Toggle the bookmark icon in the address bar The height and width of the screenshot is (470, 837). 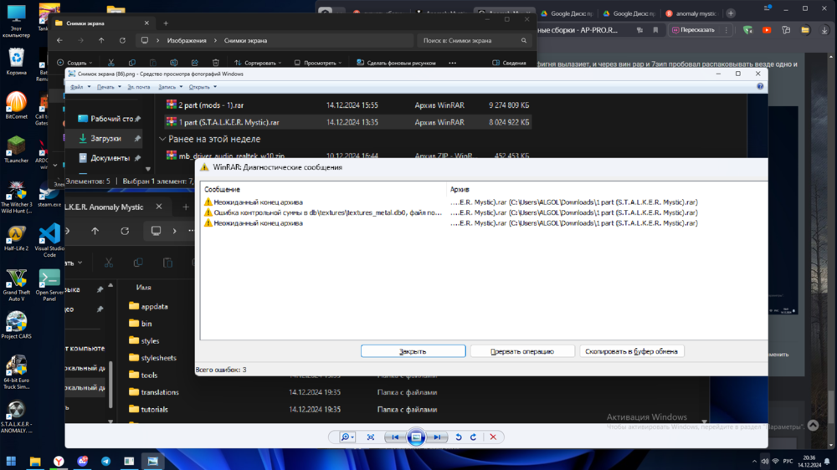tap(655, 30)
